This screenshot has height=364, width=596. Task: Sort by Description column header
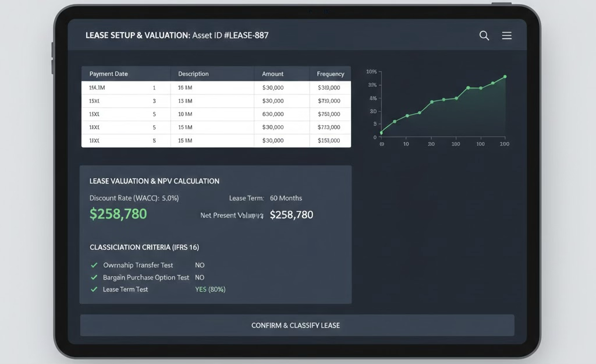[x=193, y=74]
